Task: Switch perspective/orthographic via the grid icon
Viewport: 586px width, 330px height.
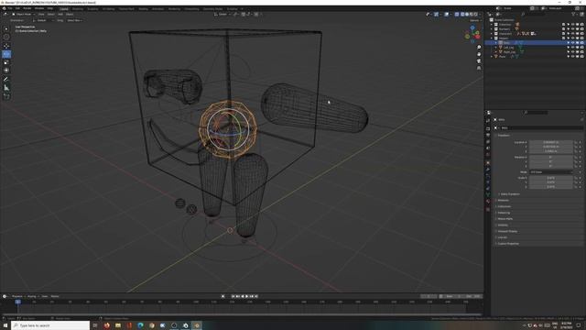Action: 479,68
